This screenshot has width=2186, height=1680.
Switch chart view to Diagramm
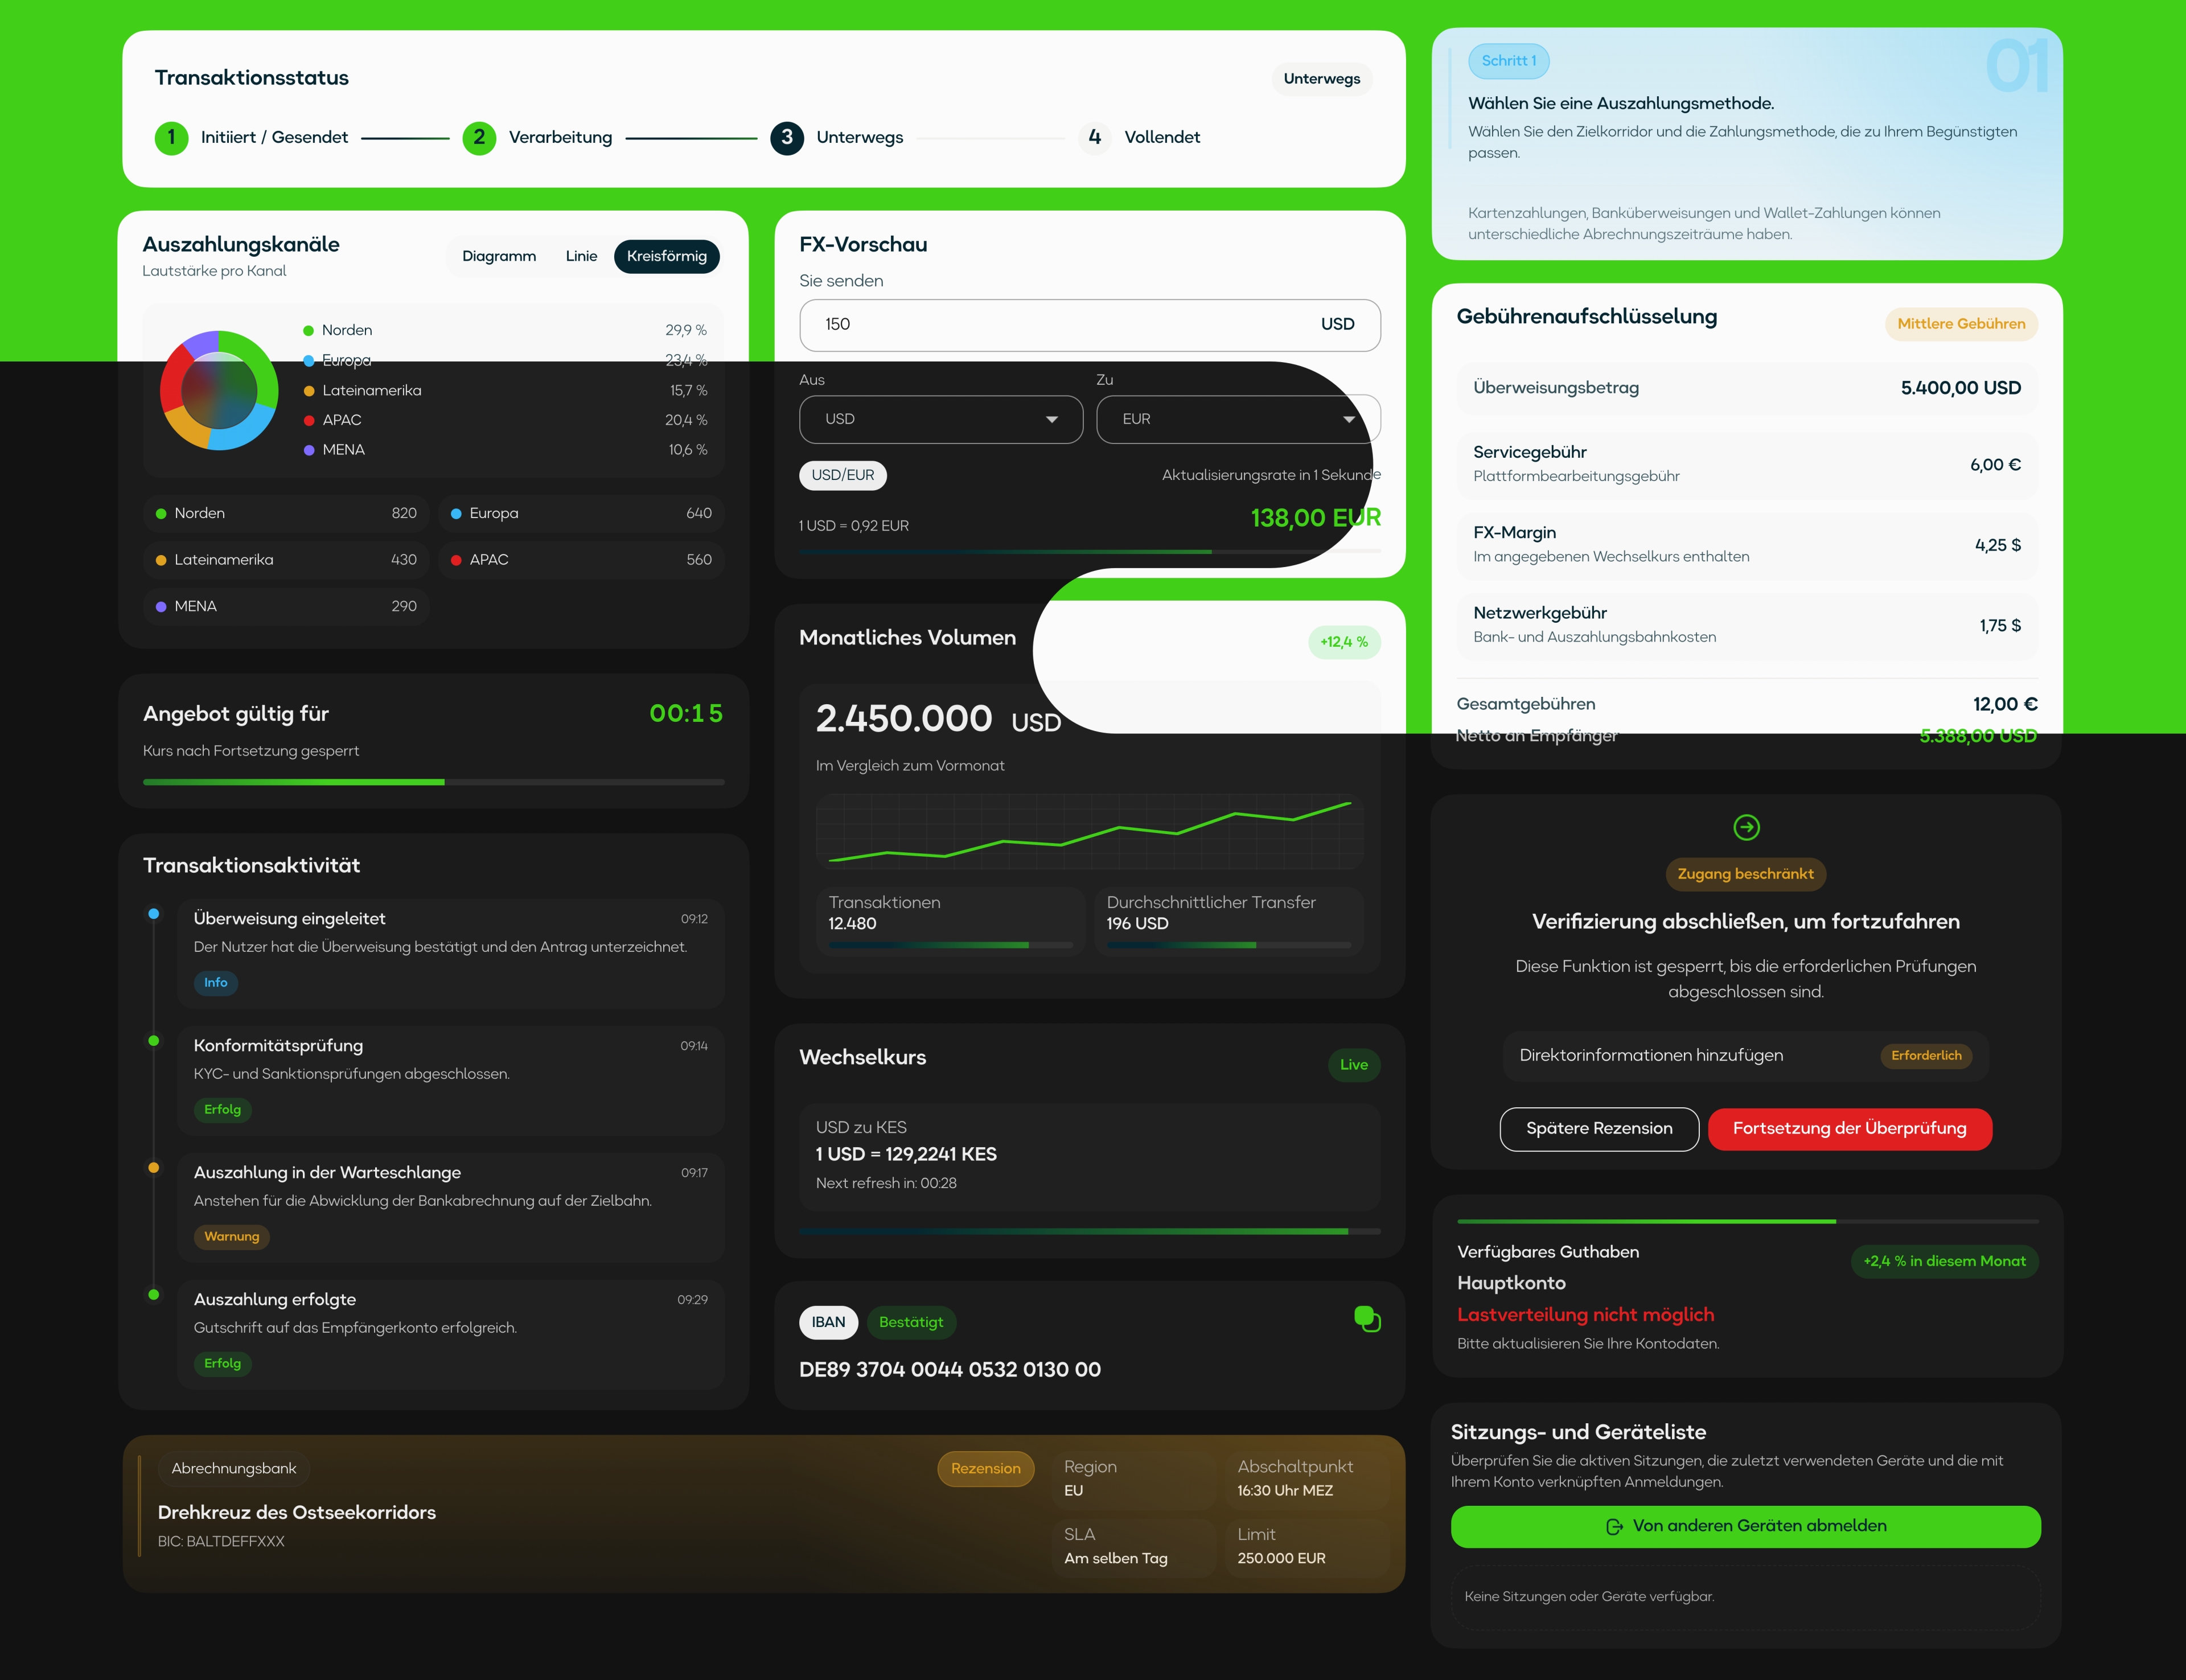tap(499, 256)
